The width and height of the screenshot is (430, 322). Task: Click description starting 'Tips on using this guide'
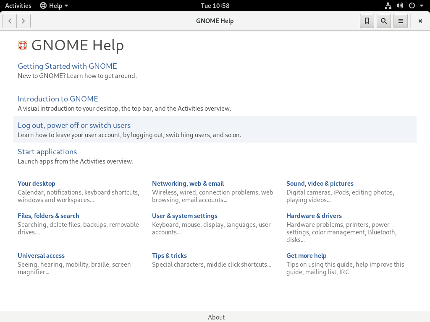[x=345, y=268]
